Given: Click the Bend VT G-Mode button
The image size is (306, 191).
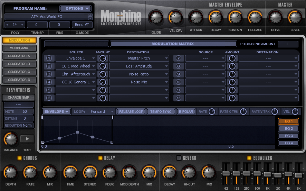Looking at the screenshot, I should [x=82, y=25].
